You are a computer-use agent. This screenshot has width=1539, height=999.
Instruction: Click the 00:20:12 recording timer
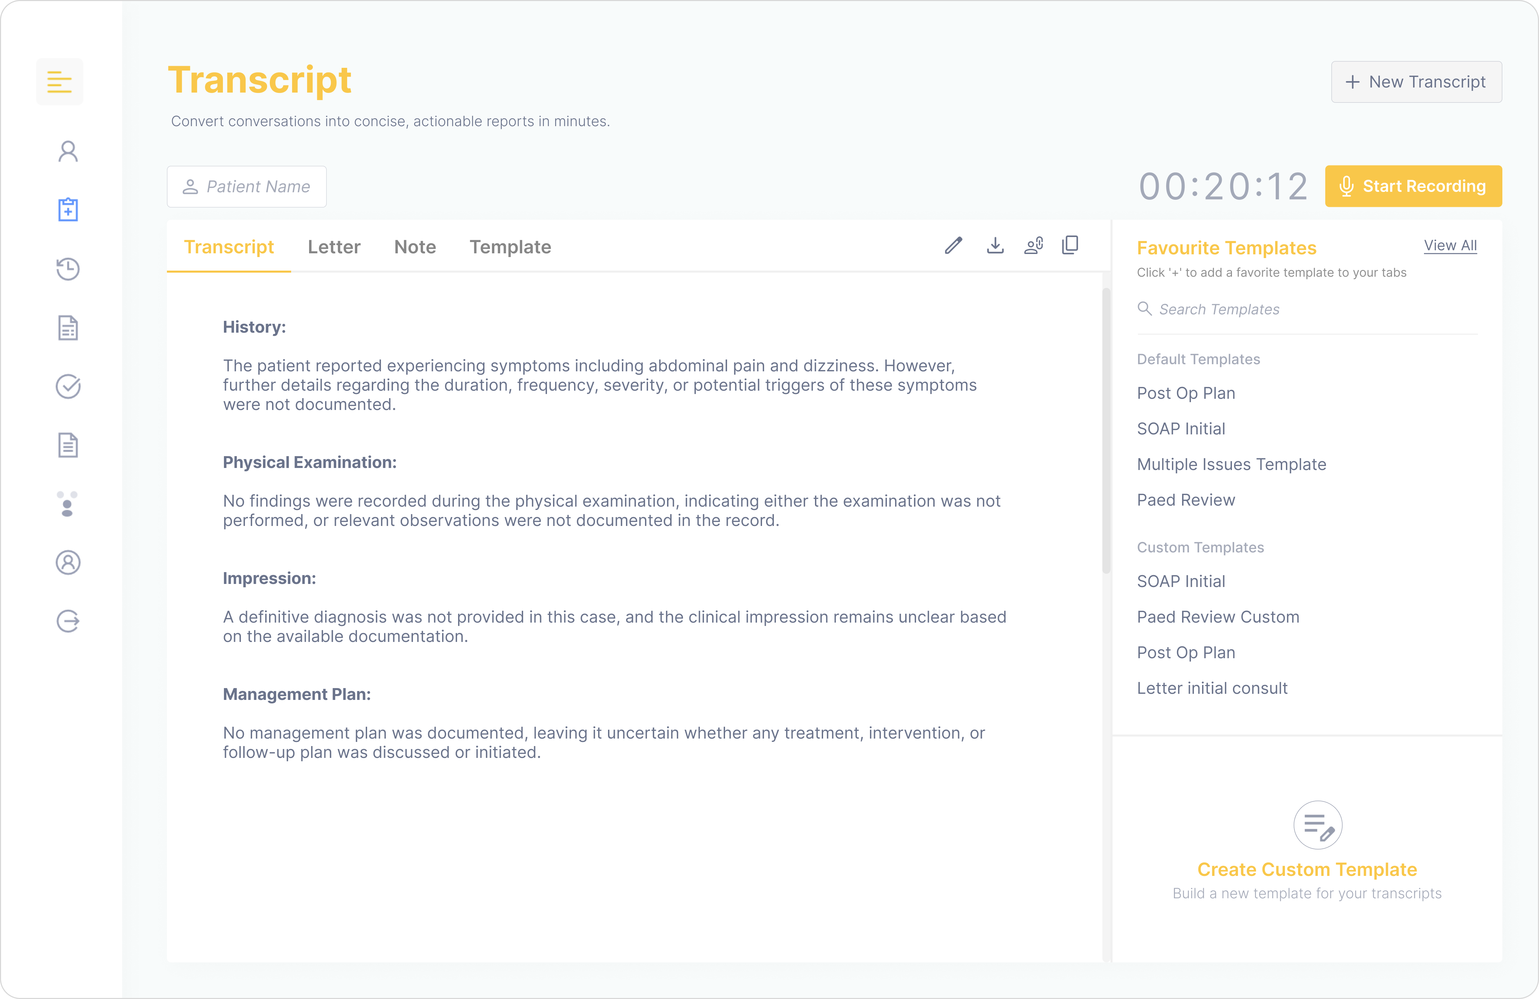1223,187
